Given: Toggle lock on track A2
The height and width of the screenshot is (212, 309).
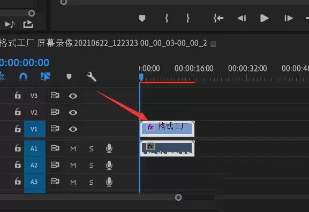Looking at the screenshot, I should point(18,165).
